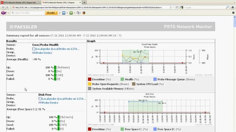Screen dimensions: 236x132
Task: Bookmark this page with the star icon
Action: tap(171, 7)
